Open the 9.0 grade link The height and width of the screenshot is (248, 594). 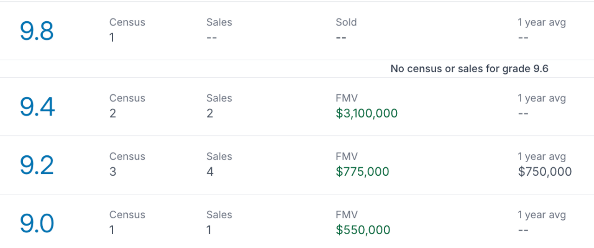click(x=37, y=223)
